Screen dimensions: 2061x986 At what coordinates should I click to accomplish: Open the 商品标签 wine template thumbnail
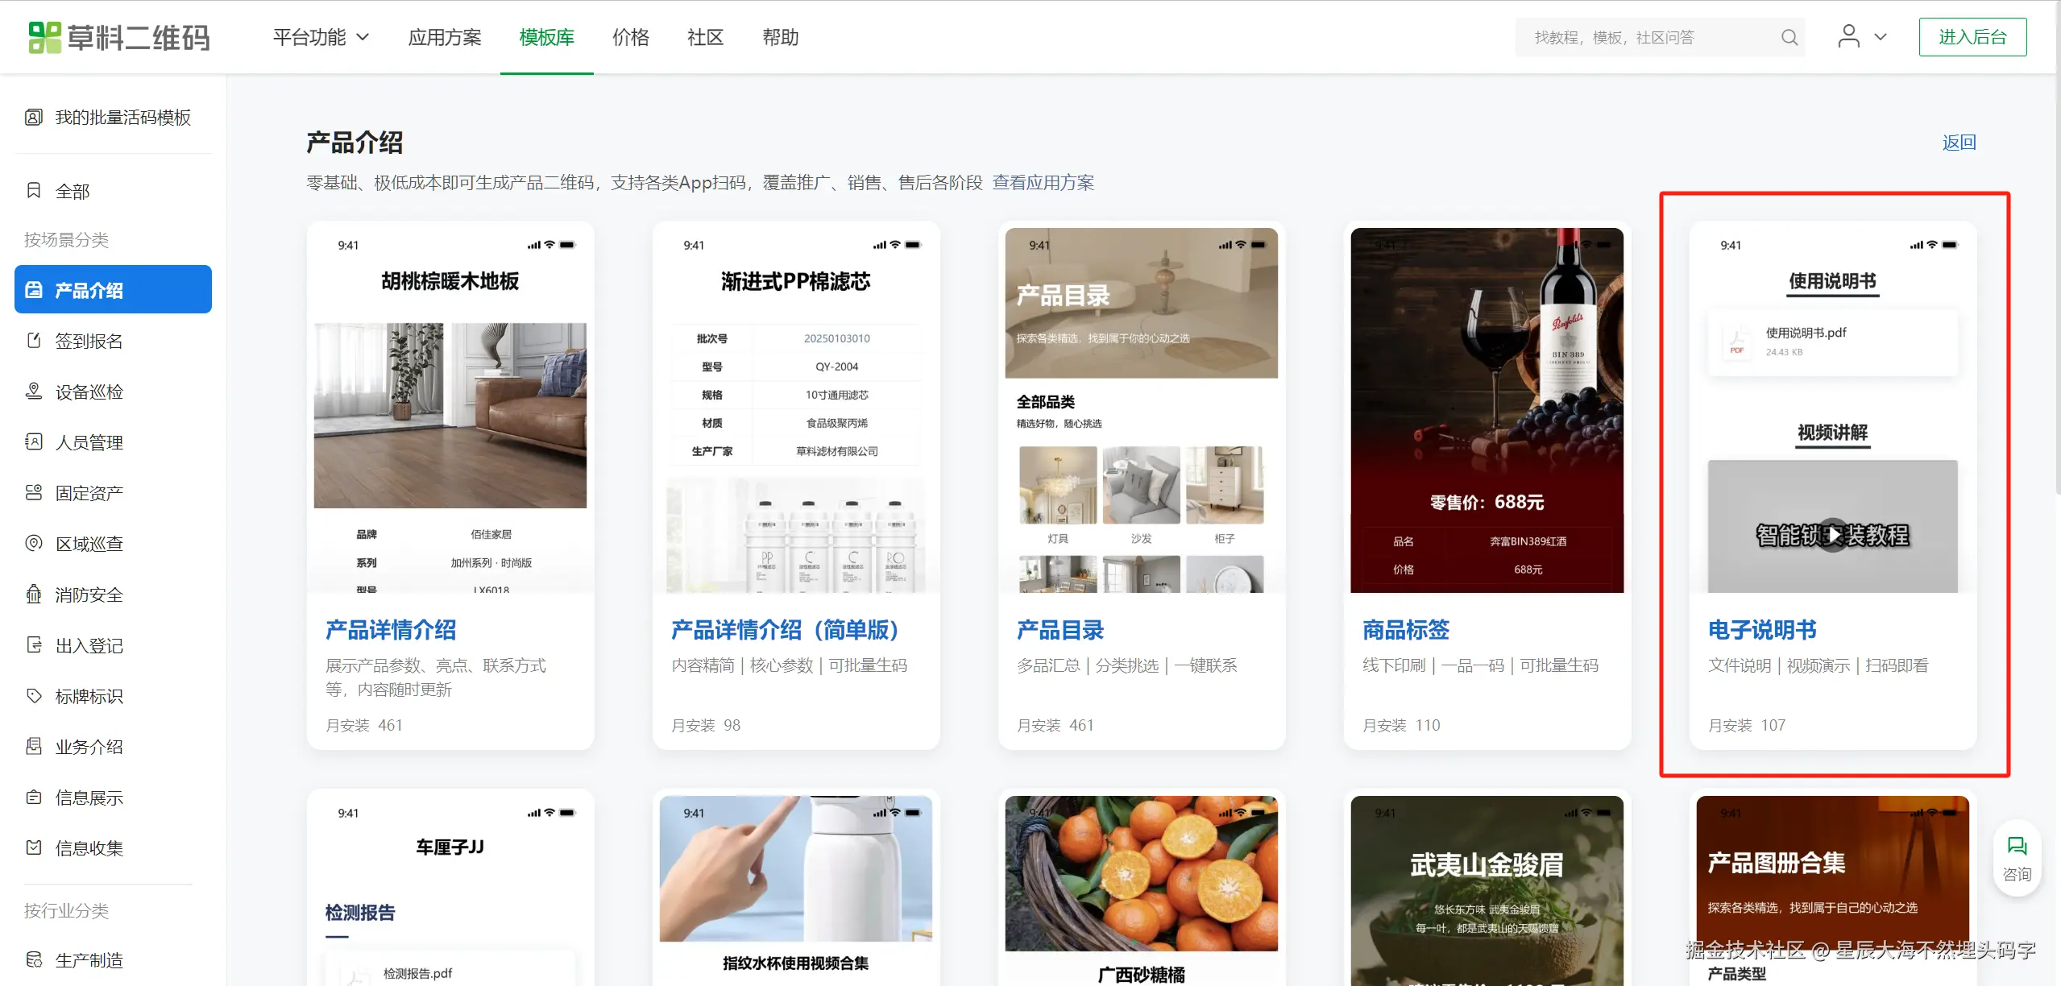point(1487,411)
